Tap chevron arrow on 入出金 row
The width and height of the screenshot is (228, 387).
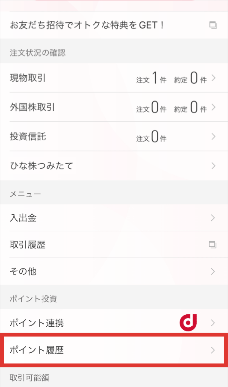[213, 218]
